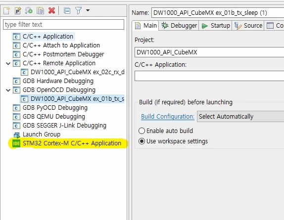This screenshot has height=220, width=284.
Task: Click the Project field with DW1000_API_CubeMX
Action: coord(209,52)
